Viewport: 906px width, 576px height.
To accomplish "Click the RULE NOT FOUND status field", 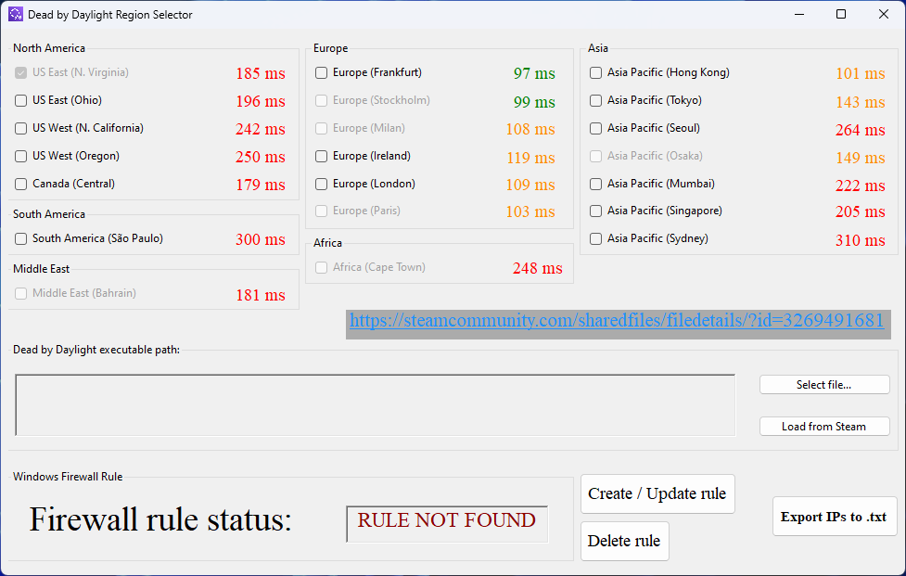I will [447, 524].
